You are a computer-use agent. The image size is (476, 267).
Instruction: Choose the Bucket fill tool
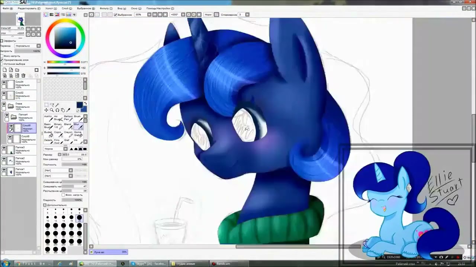[48, 134]
